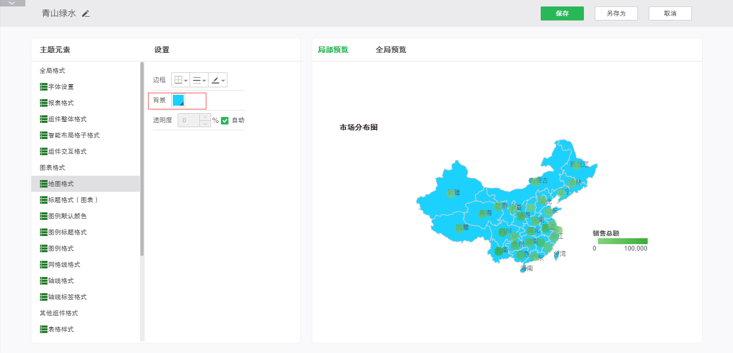Choose 图例默认颜色 in the list
Screen dimensions: 733x353
tap(67, 216)
